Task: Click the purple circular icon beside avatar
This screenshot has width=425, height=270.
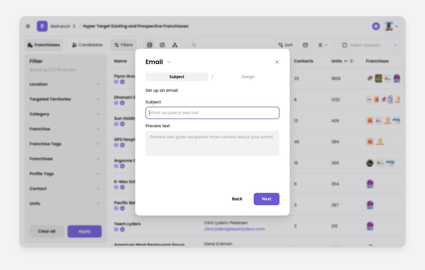Action: [x=376, y=26]
